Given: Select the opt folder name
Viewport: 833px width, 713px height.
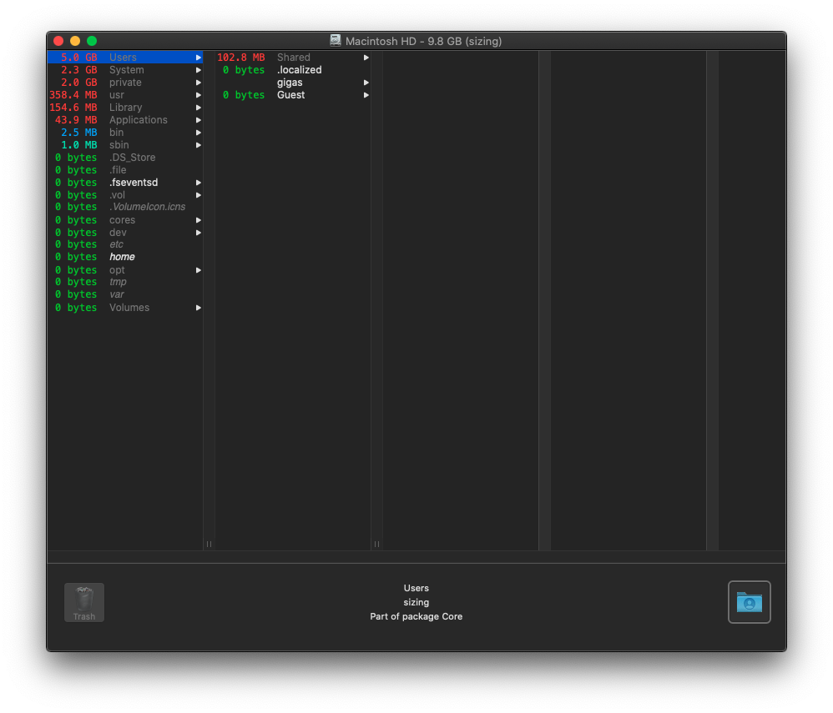Looking at the screenshot, I should point(117,270).
